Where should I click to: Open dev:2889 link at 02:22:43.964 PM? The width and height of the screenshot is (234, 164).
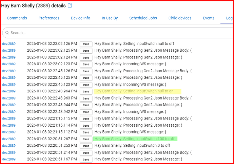point(9,91)
